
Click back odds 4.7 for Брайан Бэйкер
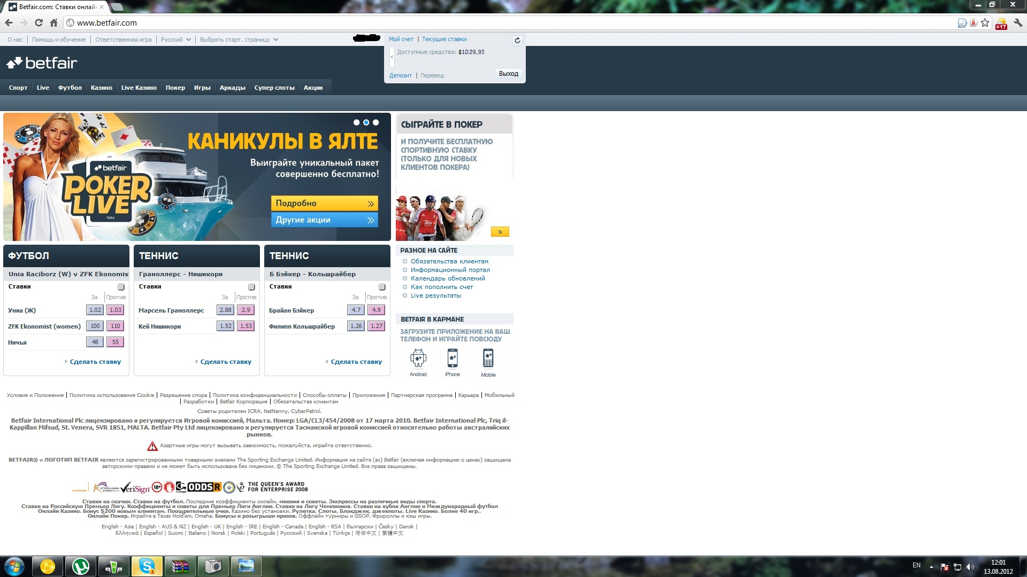[x=356, y=310]
